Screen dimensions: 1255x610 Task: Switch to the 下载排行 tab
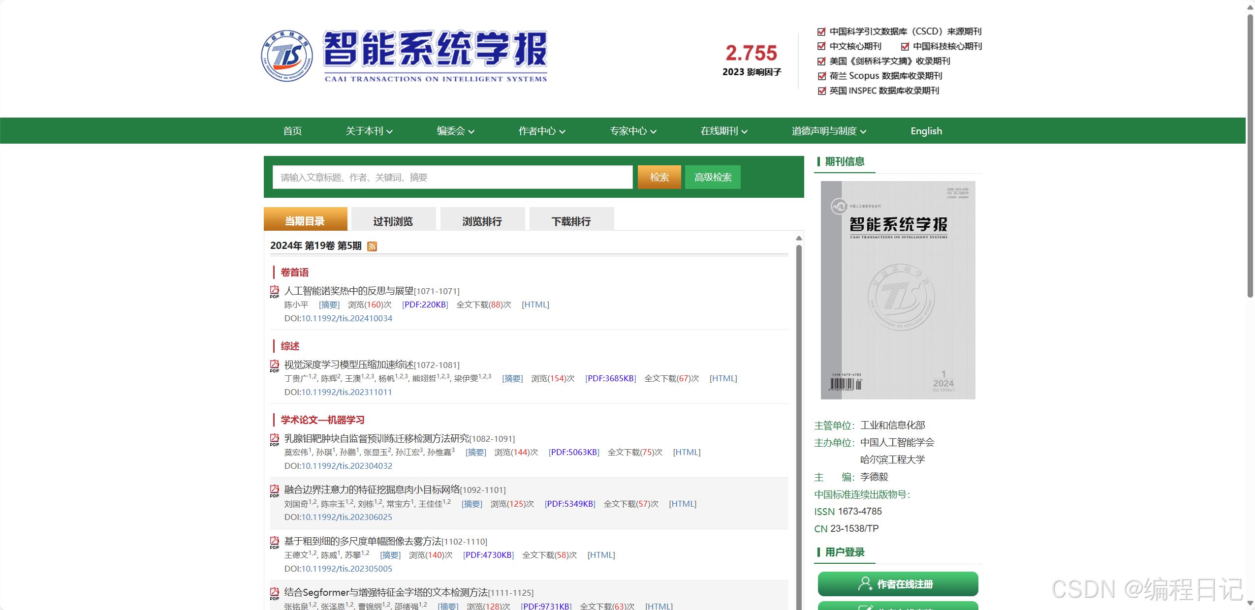571,221
